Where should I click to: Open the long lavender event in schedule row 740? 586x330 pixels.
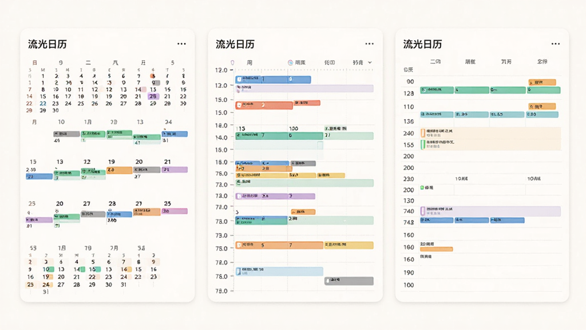click(490, 211)
